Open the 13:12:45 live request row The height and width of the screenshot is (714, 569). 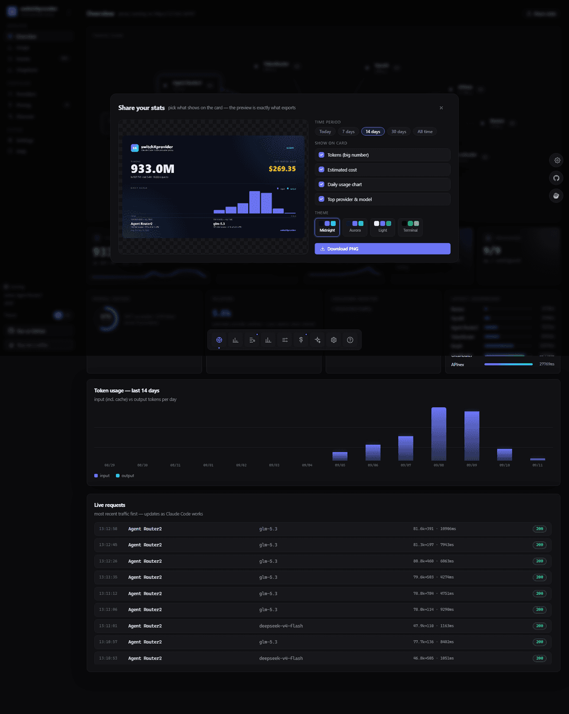[x=323, y=545]
